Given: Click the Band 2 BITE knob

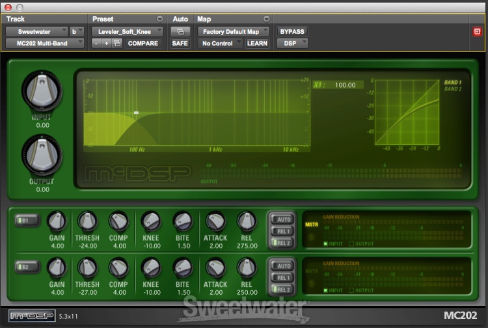Looking at the screenshot, I should click(183, 267).
